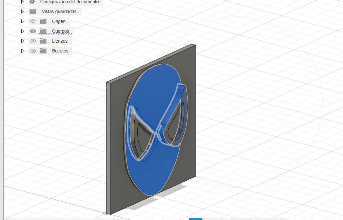Expand the Configuración del documento node
Viewport: 343px width, 220px height.
(x=22, y=2)
